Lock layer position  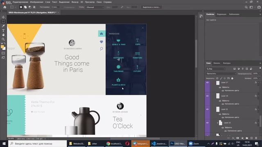tap(225, 78)
